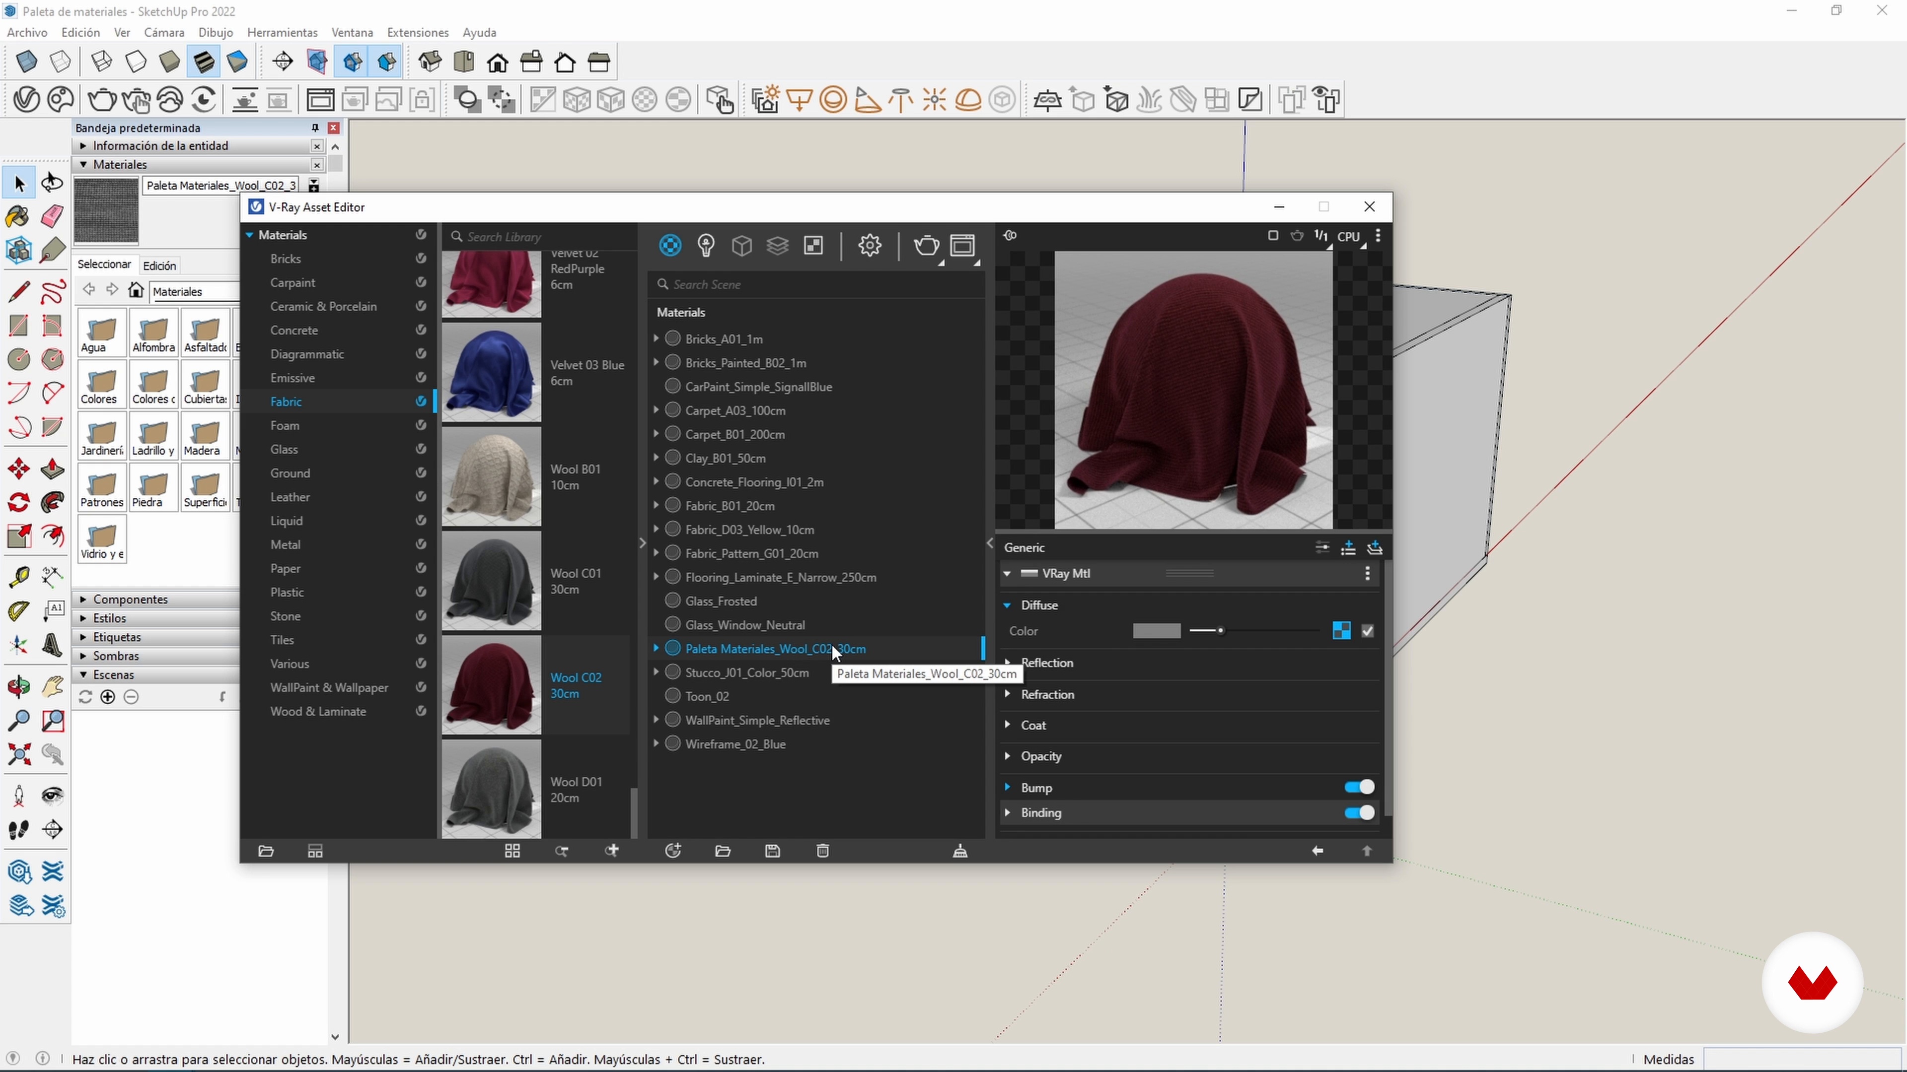Click the Render teapot icon in Asset Editor

click(x=926, y=246)
